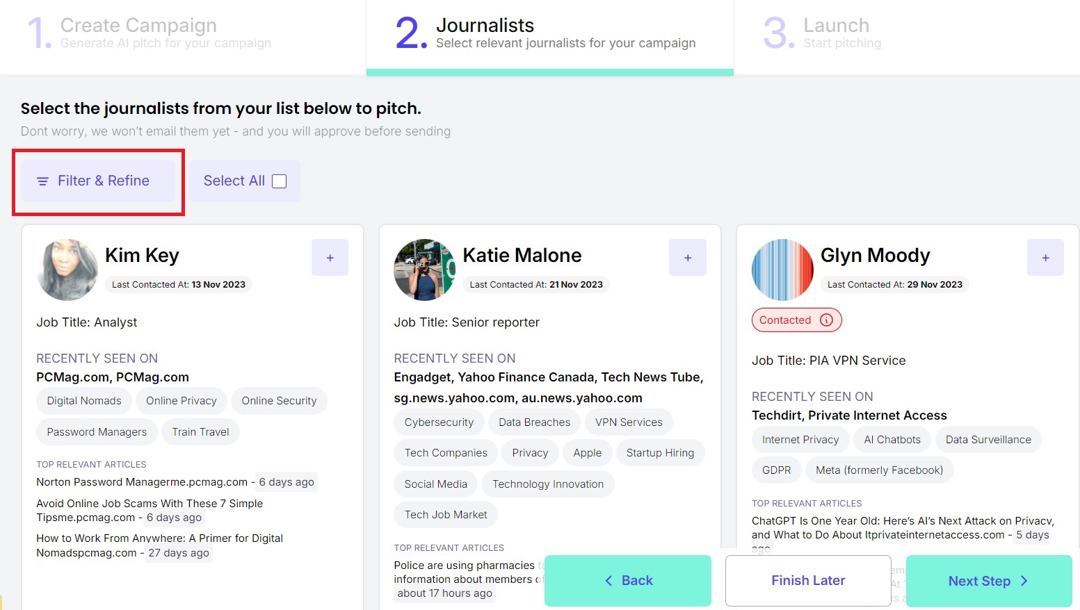Open the Filter & Refine panel
Viewport: 1080px width, 610px height.
tap(98, 181)
